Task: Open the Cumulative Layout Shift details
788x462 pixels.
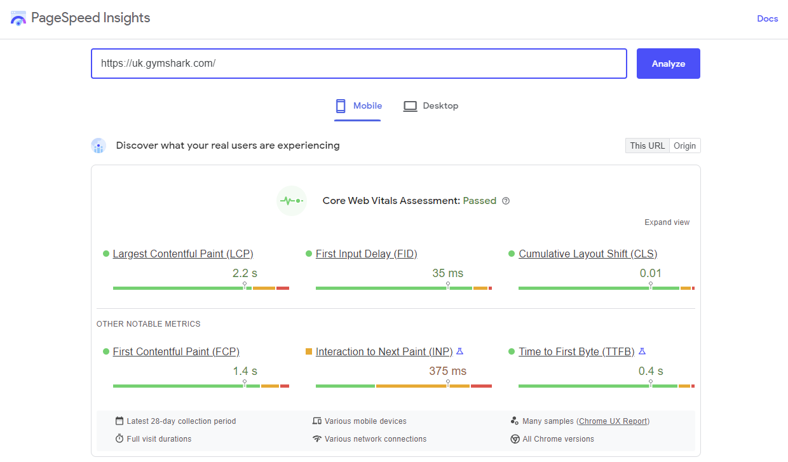Action: 588,254
